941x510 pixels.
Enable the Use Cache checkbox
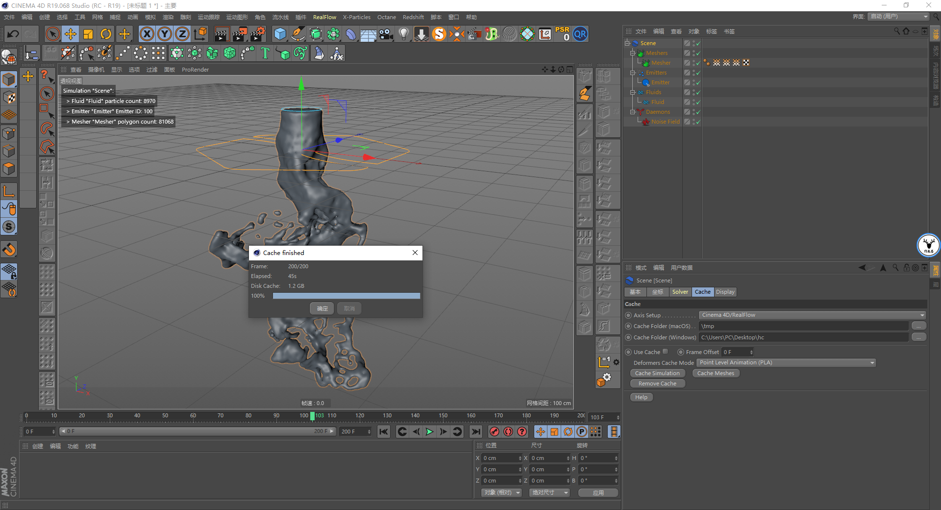click(x=665, y=352)
